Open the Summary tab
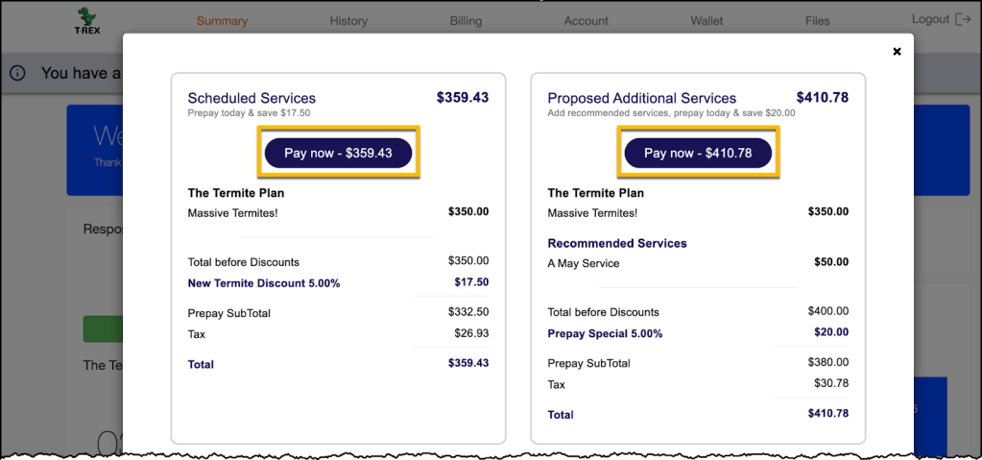Image resolution: width=982 pixels, height=460 pixels. 222,21
